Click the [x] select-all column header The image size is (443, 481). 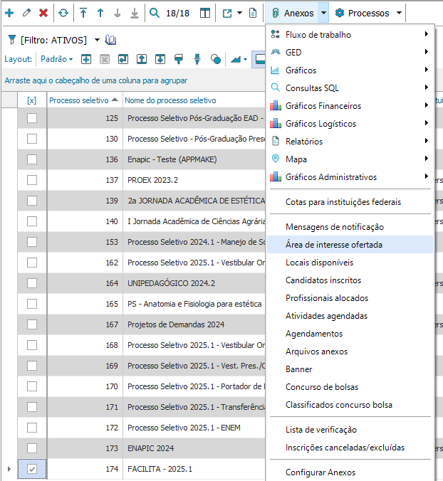pyautogui.click(x=32, y=100)
